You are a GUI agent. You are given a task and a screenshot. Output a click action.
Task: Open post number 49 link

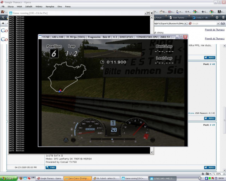tap(212, 125)
